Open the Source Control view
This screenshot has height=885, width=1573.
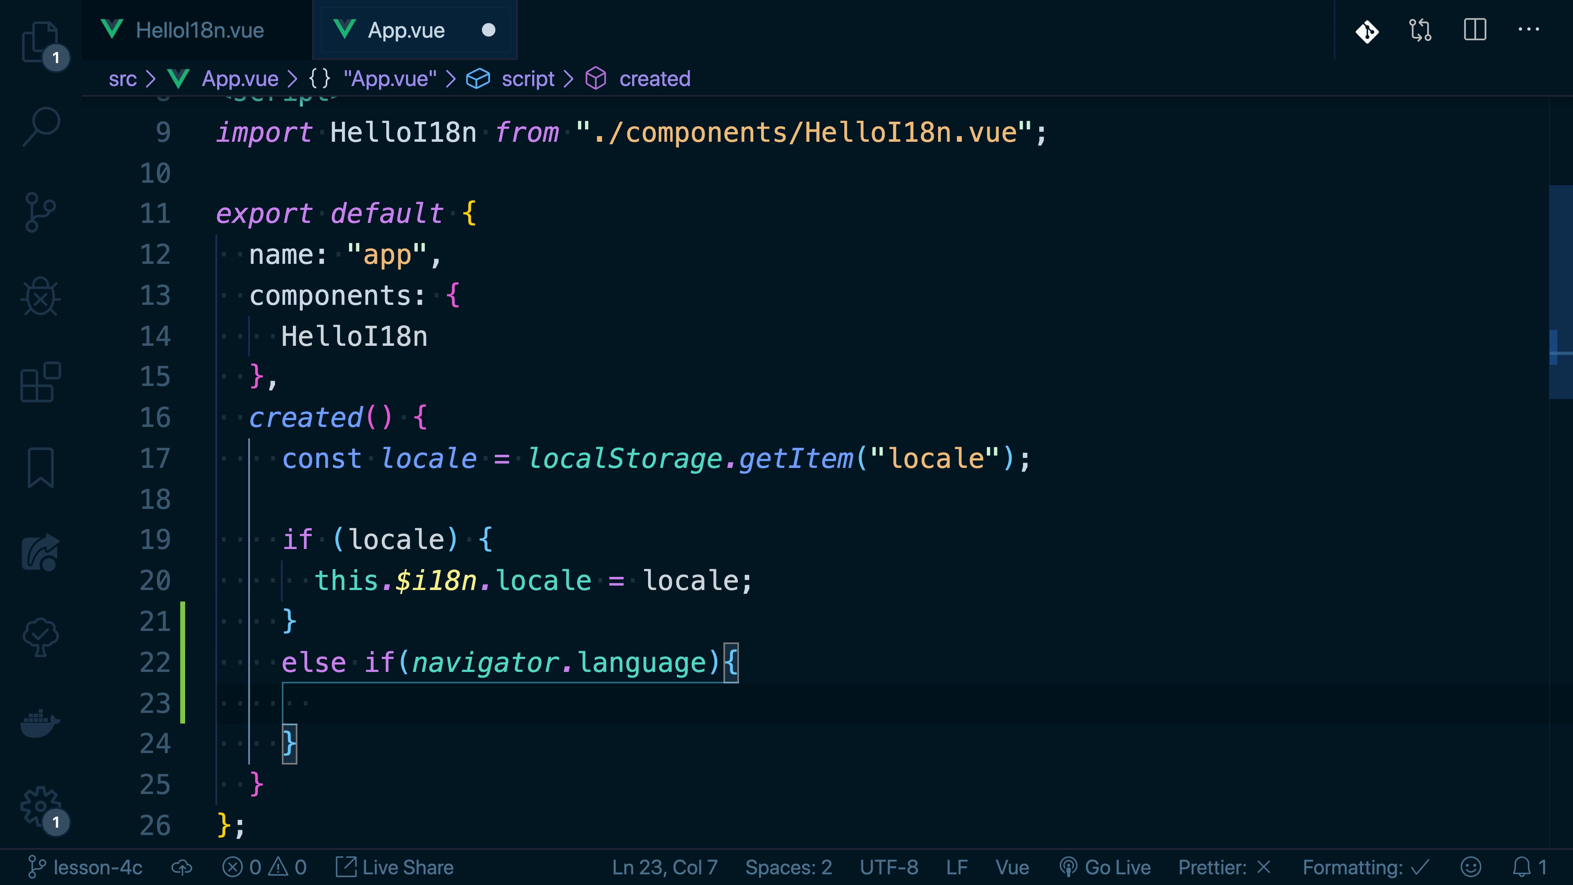point(41,212)
